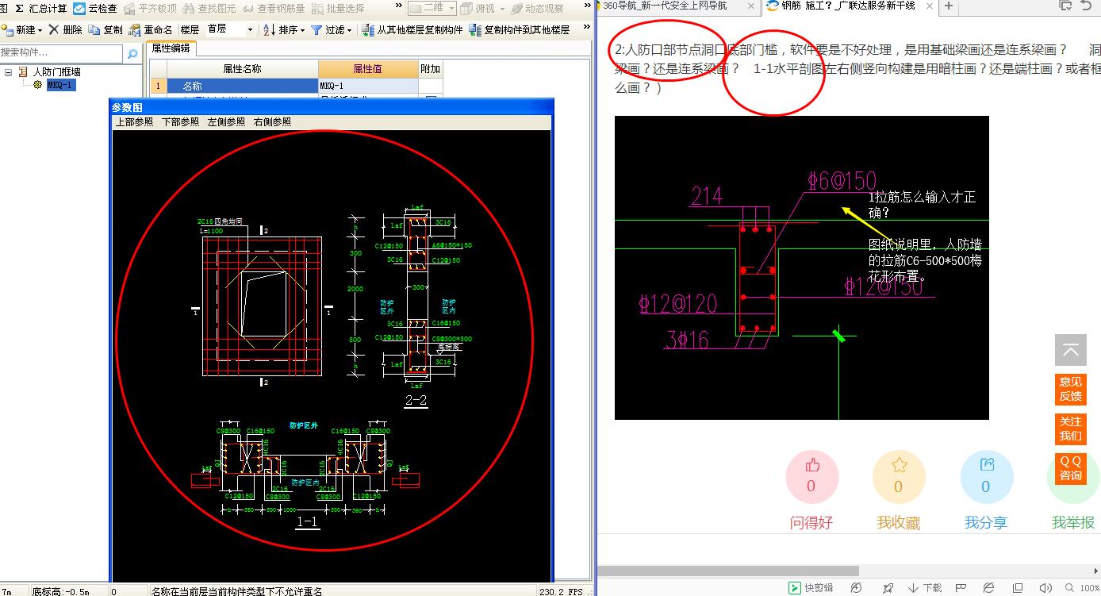This screenshot has width=1101, height=596.
Task: Click 复制 copy component button
Action: click(105, 29)
